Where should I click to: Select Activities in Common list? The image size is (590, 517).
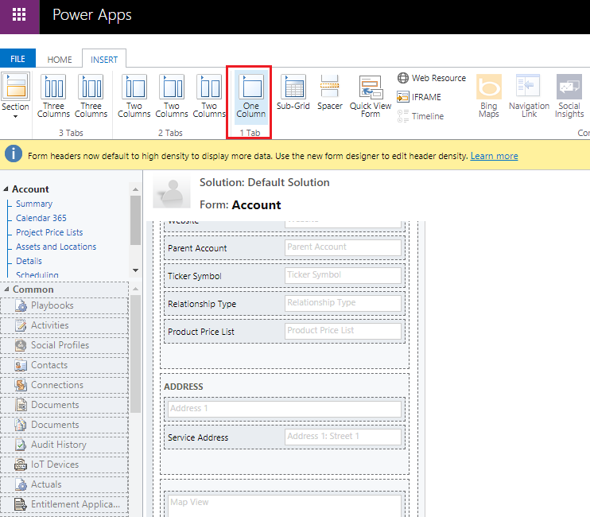click(x=64, y=325)
